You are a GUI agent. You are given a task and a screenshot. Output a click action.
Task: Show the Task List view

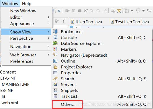[102, 96]
